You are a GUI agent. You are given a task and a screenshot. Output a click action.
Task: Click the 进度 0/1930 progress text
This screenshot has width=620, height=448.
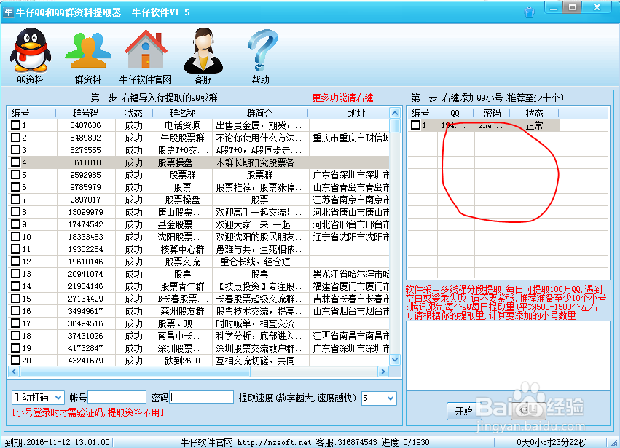click(x=405, y=442)
